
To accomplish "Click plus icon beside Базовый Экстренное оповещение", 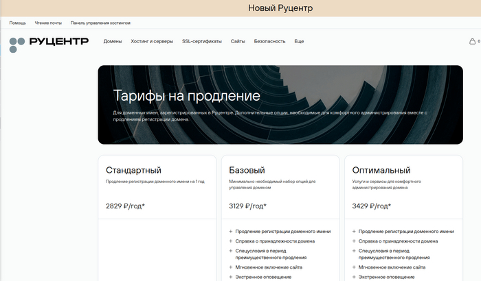I will (231, 277).
